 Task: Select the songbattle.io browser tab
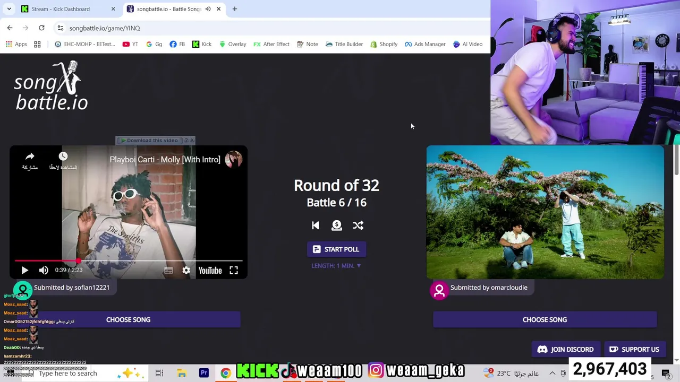(169, 9)
